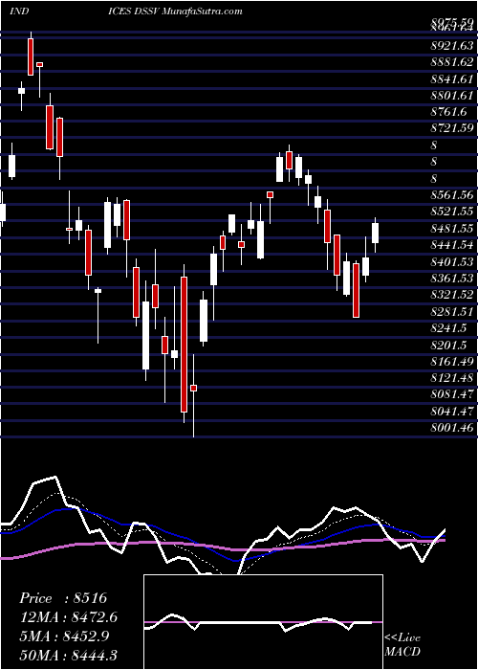Click the 8441.54 price axis label
The image size is (478, 670).
[x=453, y=245]
